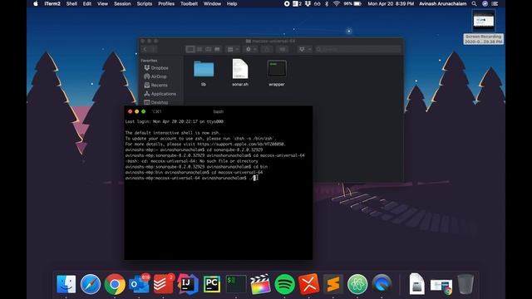This screenshot has width=532, height=299.
Task: Open PyCharm from the Dock
Action: [212, 284]
